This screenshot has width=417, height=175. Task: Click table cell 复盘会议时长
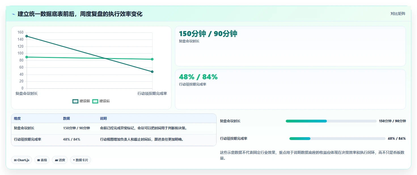point(24,128)
